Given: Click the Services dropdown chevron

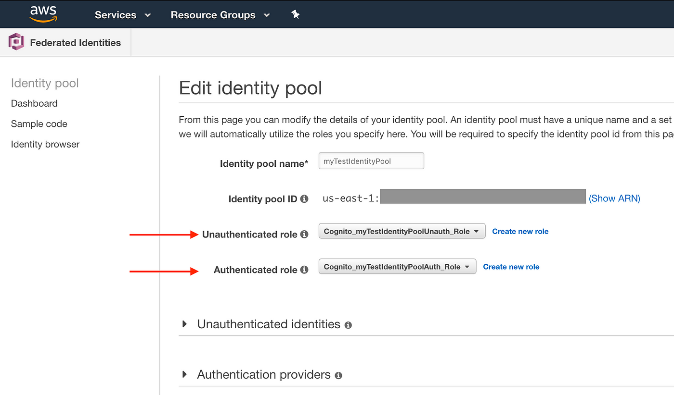Looking at the screenshot, I should pyautogui.click(x=147, y=15).
